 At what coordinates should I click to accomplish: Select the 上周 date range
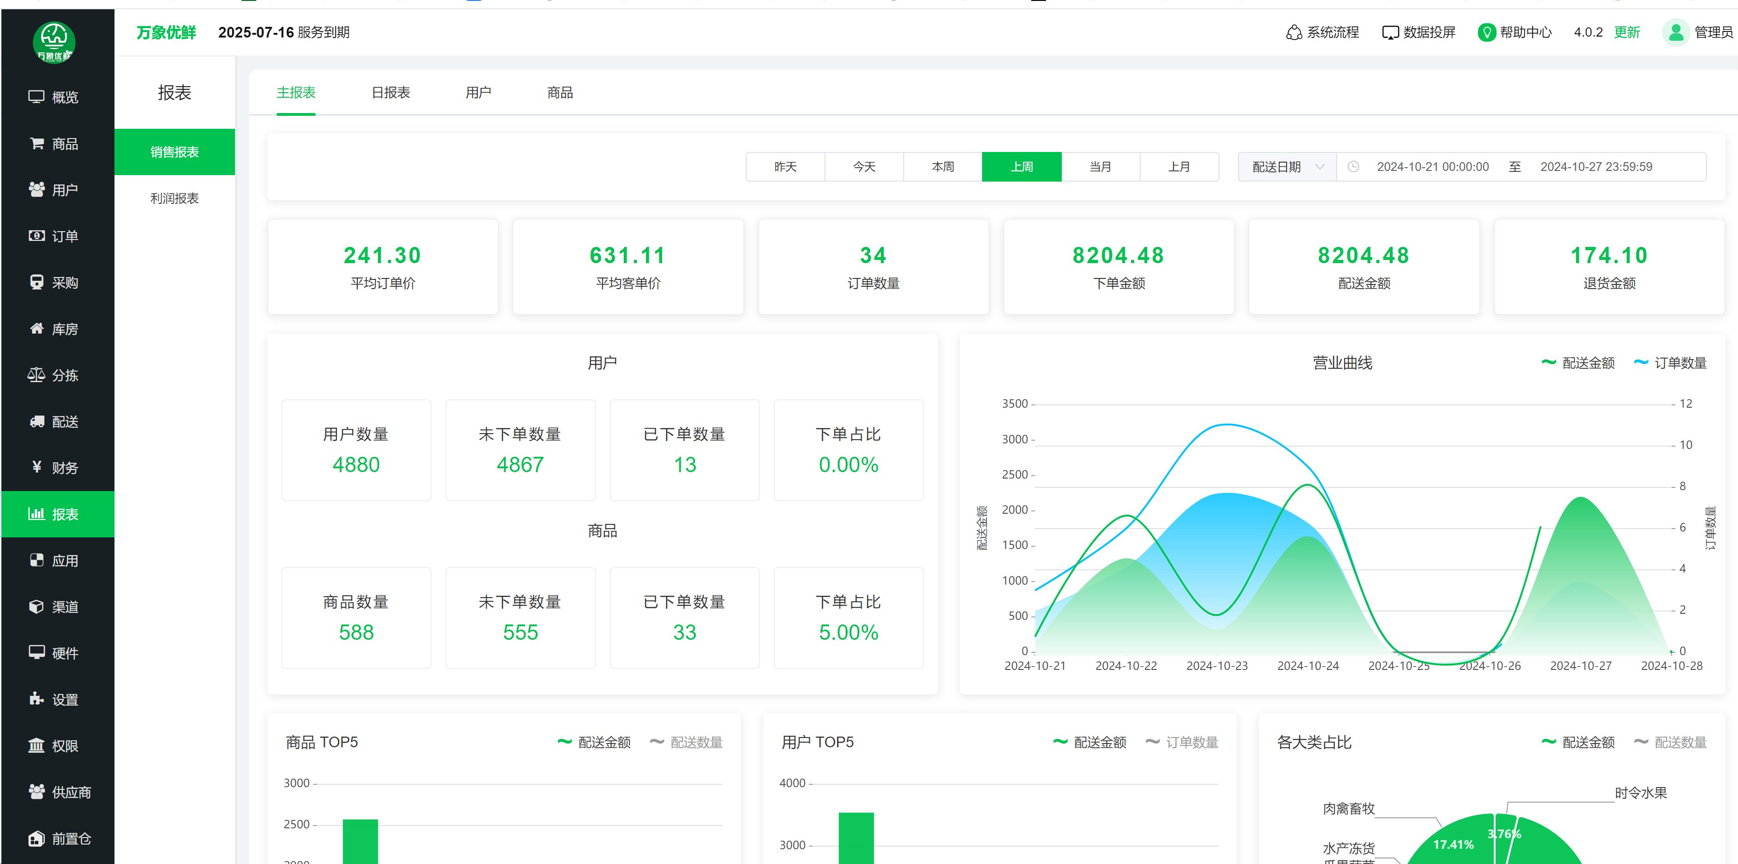coord(1022,167)
